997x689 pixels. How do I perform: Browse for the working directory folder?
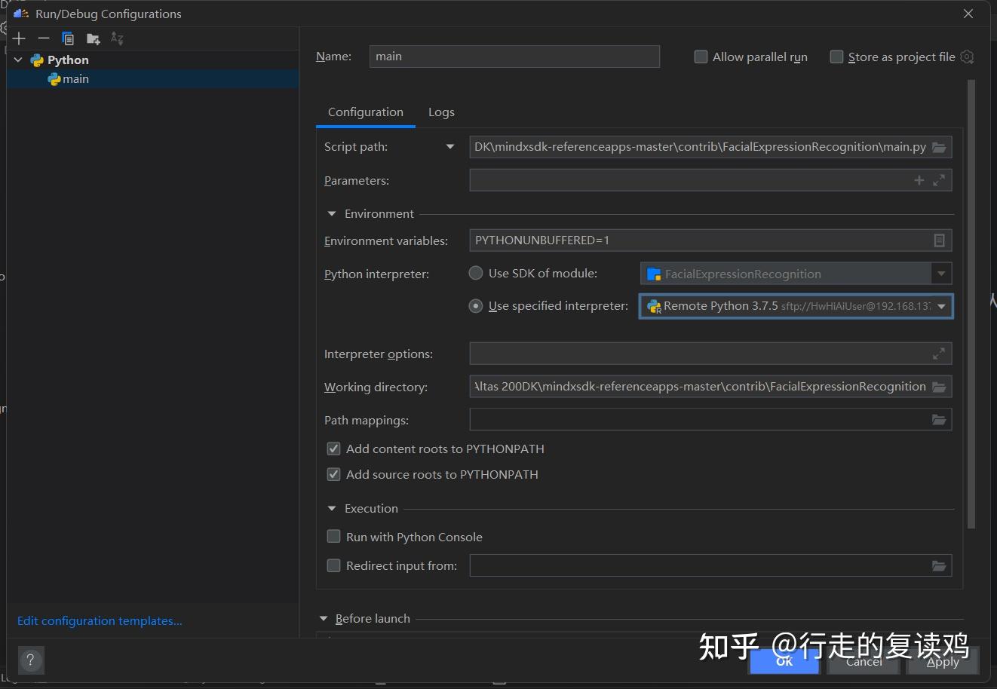pyautogui.click(x=939, y=387)
